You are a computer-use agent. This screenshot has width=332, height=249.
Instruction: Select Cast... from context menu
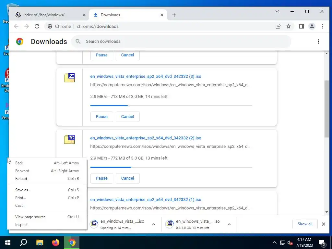point(47,206)
